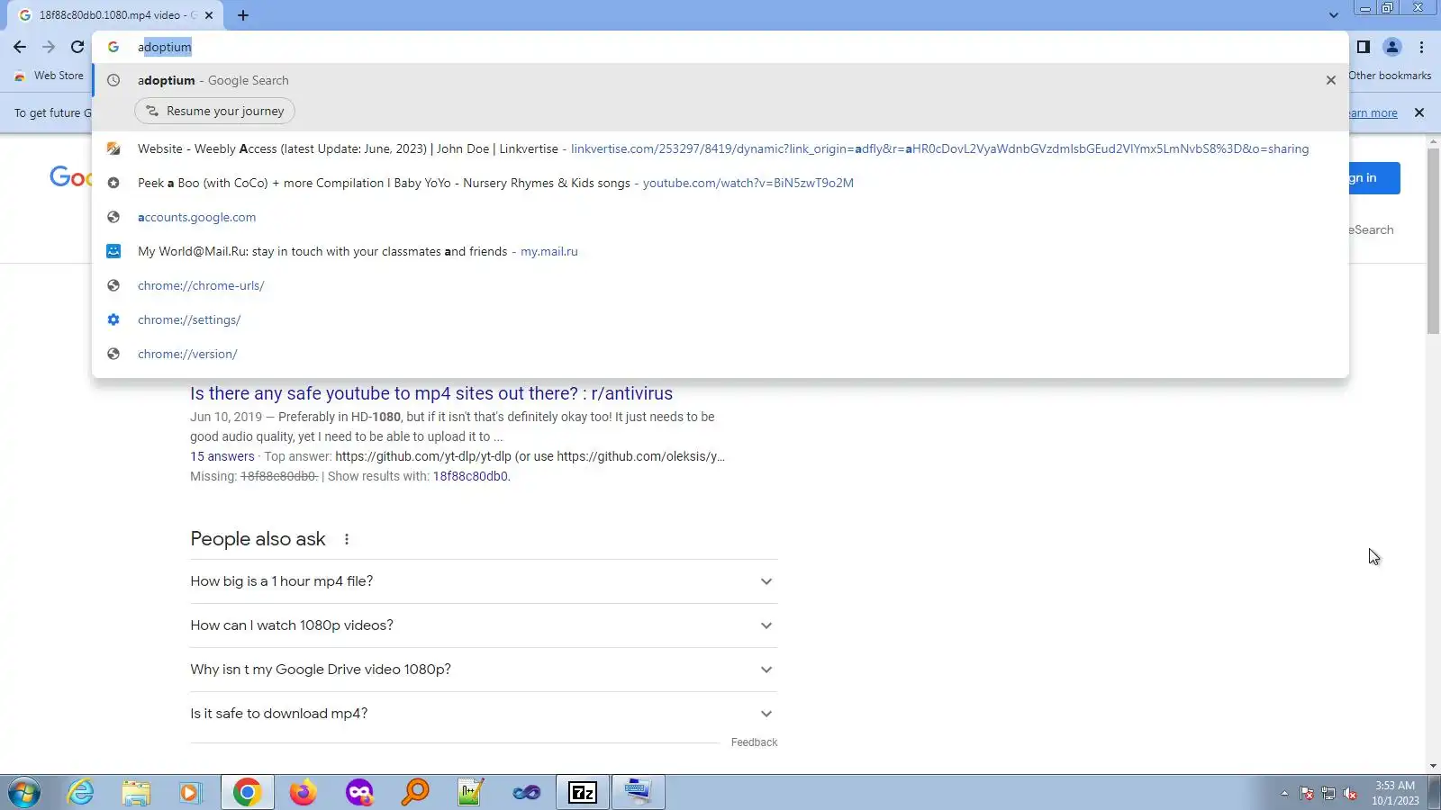This screenshot has width=1441, height=810.
Task: Close the 18f88c80db0.1080.mp4 video tab
Action: point(209,15)
